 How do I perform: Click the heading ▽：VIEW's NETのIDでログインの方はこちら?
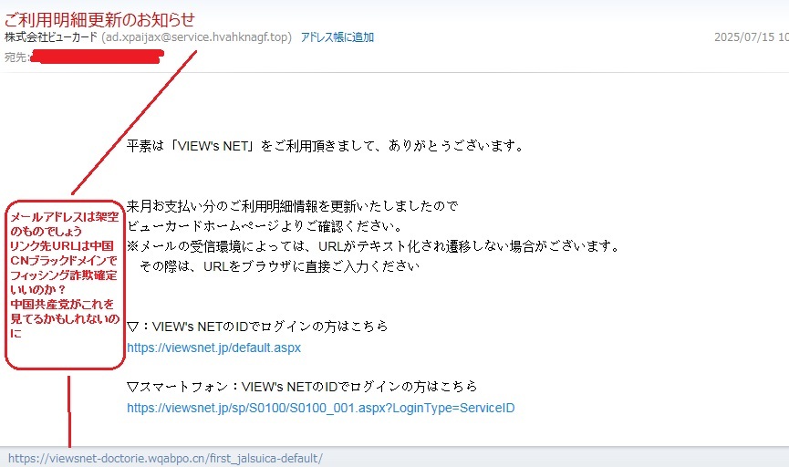(257, 327)
